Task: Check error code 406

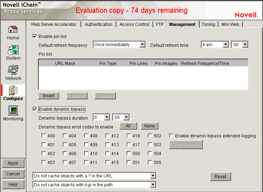Action: click(x=65, y=154)
